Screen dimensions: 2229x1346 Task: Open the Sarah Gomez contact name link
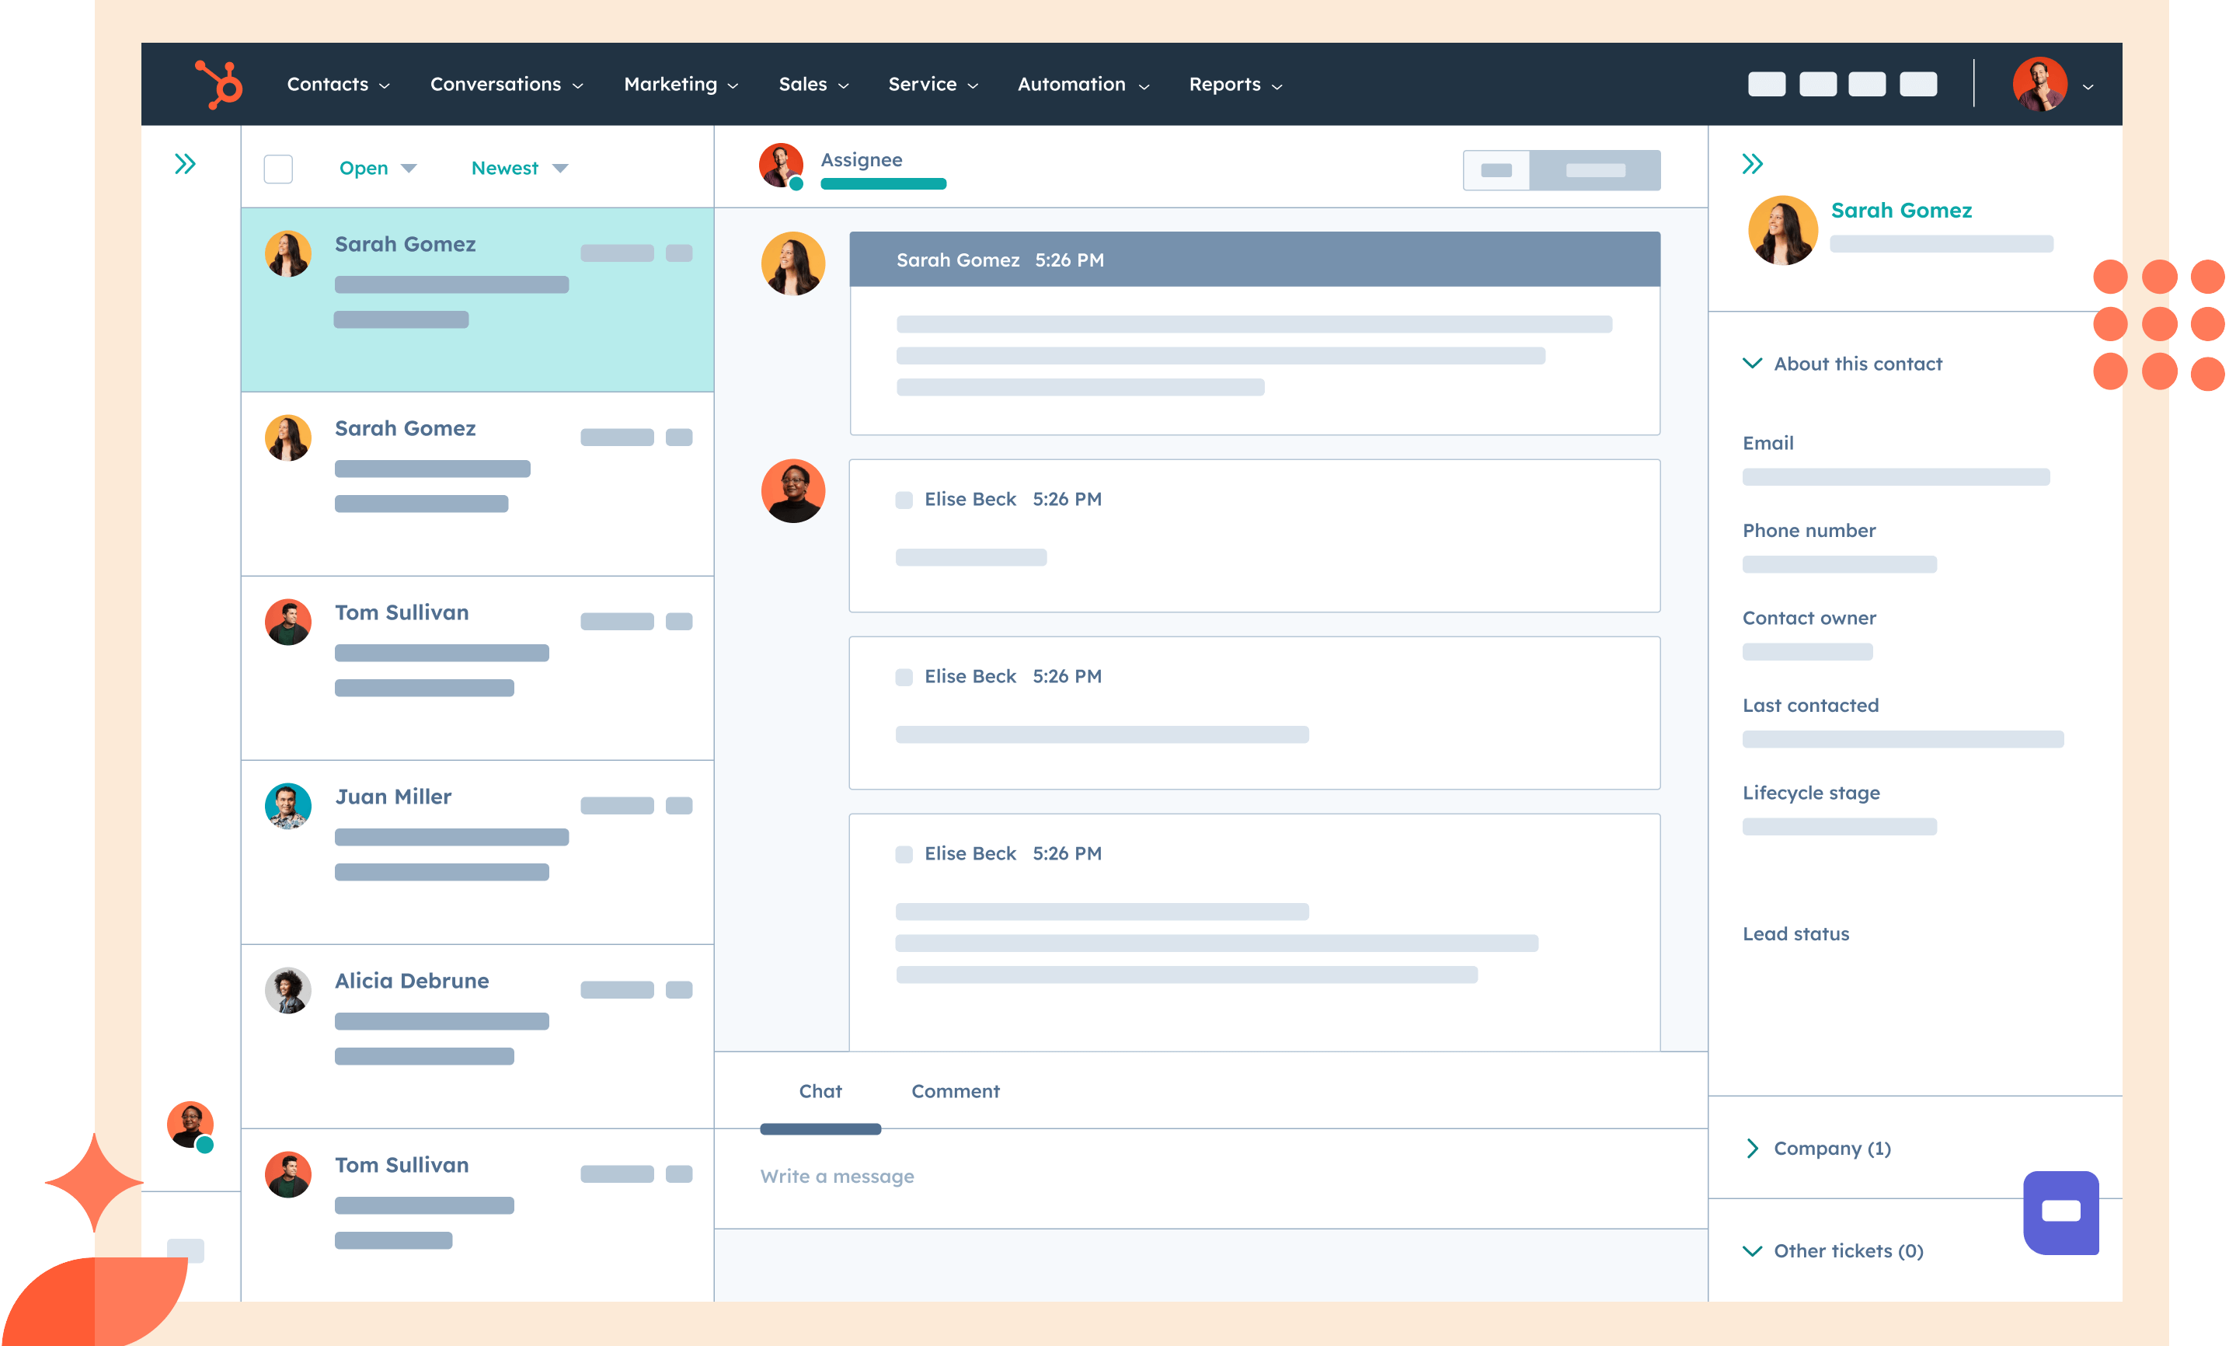[x=1900, y=210]
